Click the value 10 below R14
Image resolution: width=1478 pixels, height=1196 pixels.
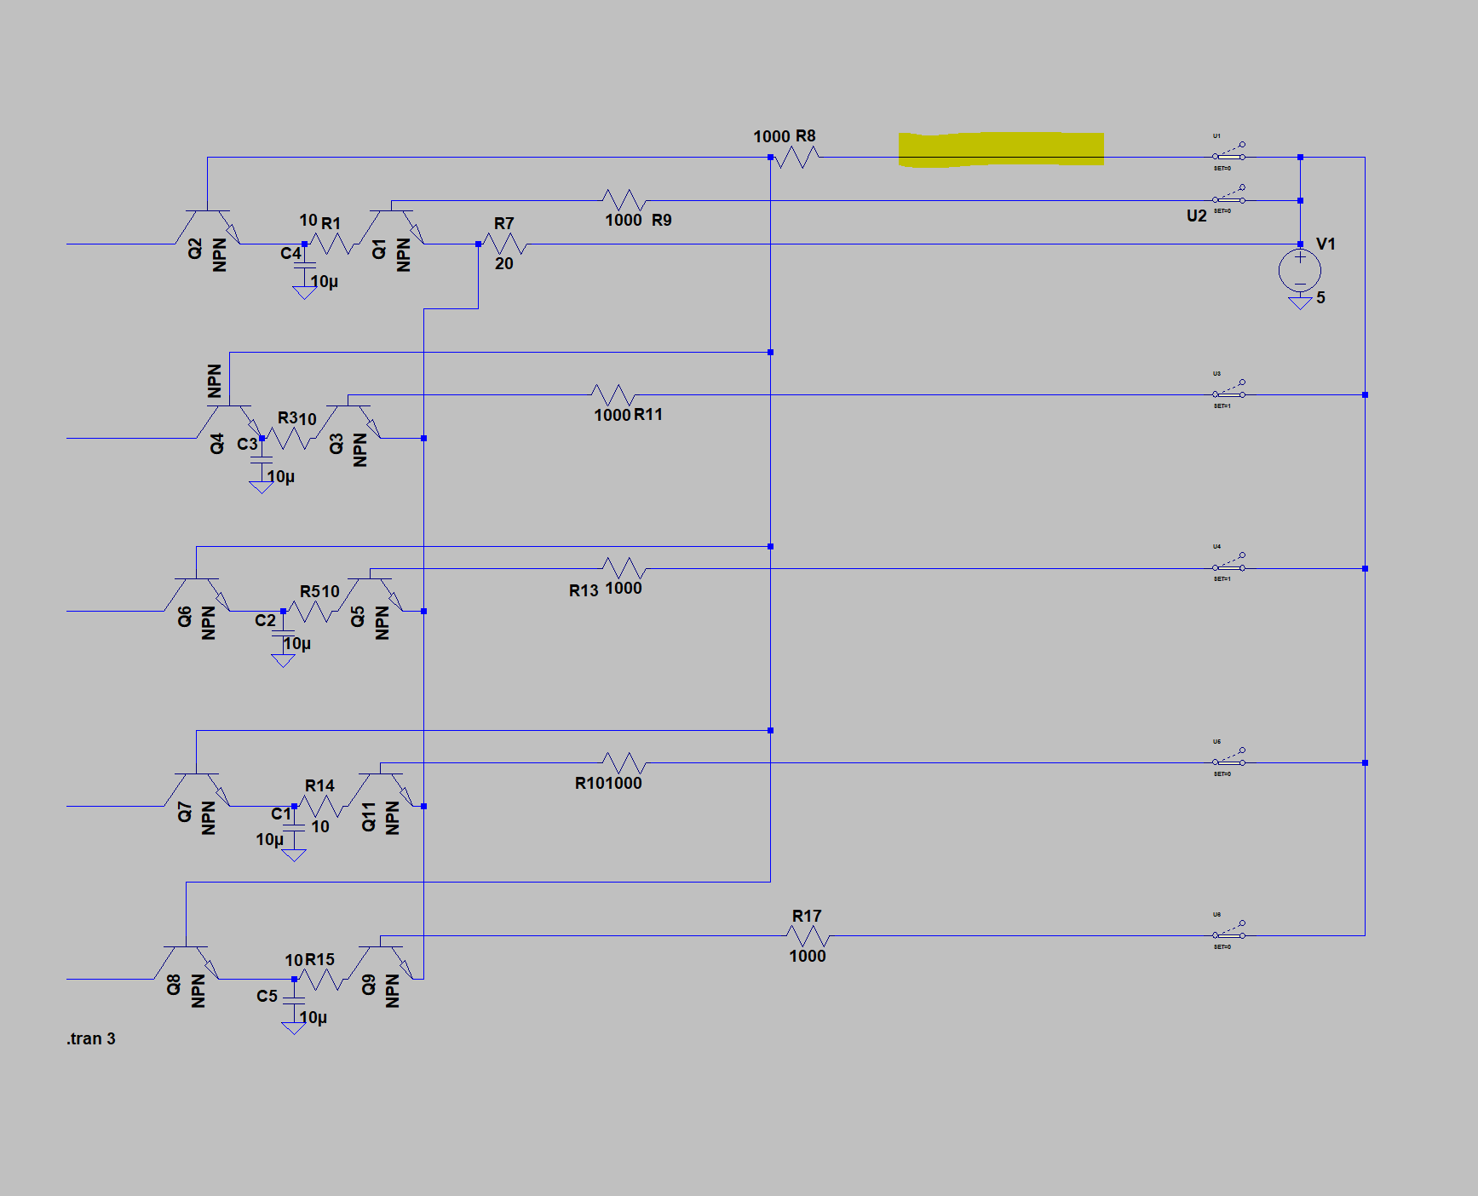(320, 826)
